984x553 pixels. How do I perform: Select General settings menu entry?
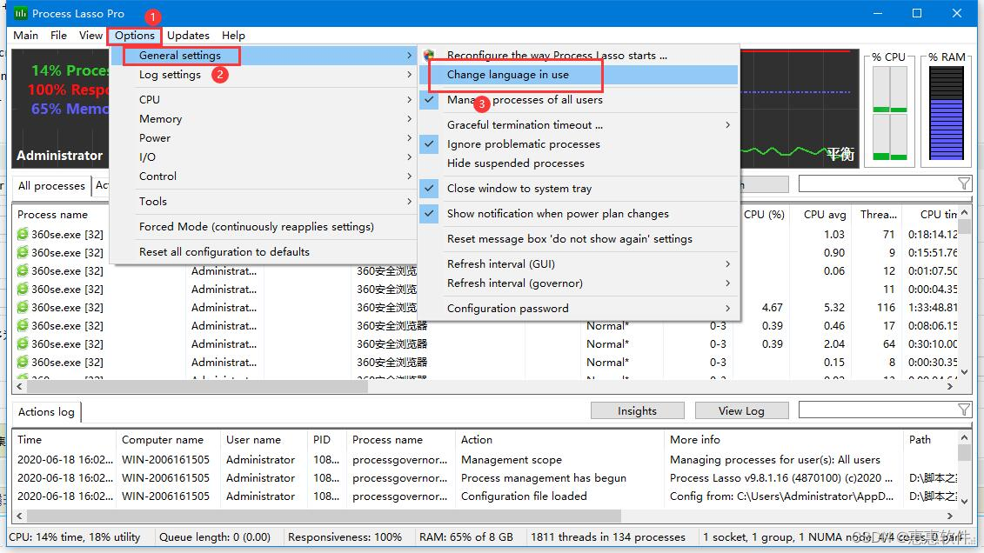pos(263,55)
